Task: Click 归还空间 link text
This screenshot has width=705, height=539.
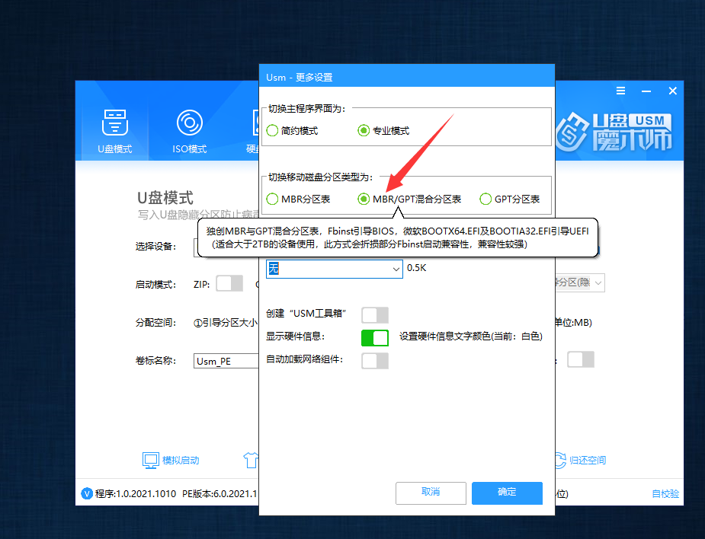Action: [x=588, y=461]
